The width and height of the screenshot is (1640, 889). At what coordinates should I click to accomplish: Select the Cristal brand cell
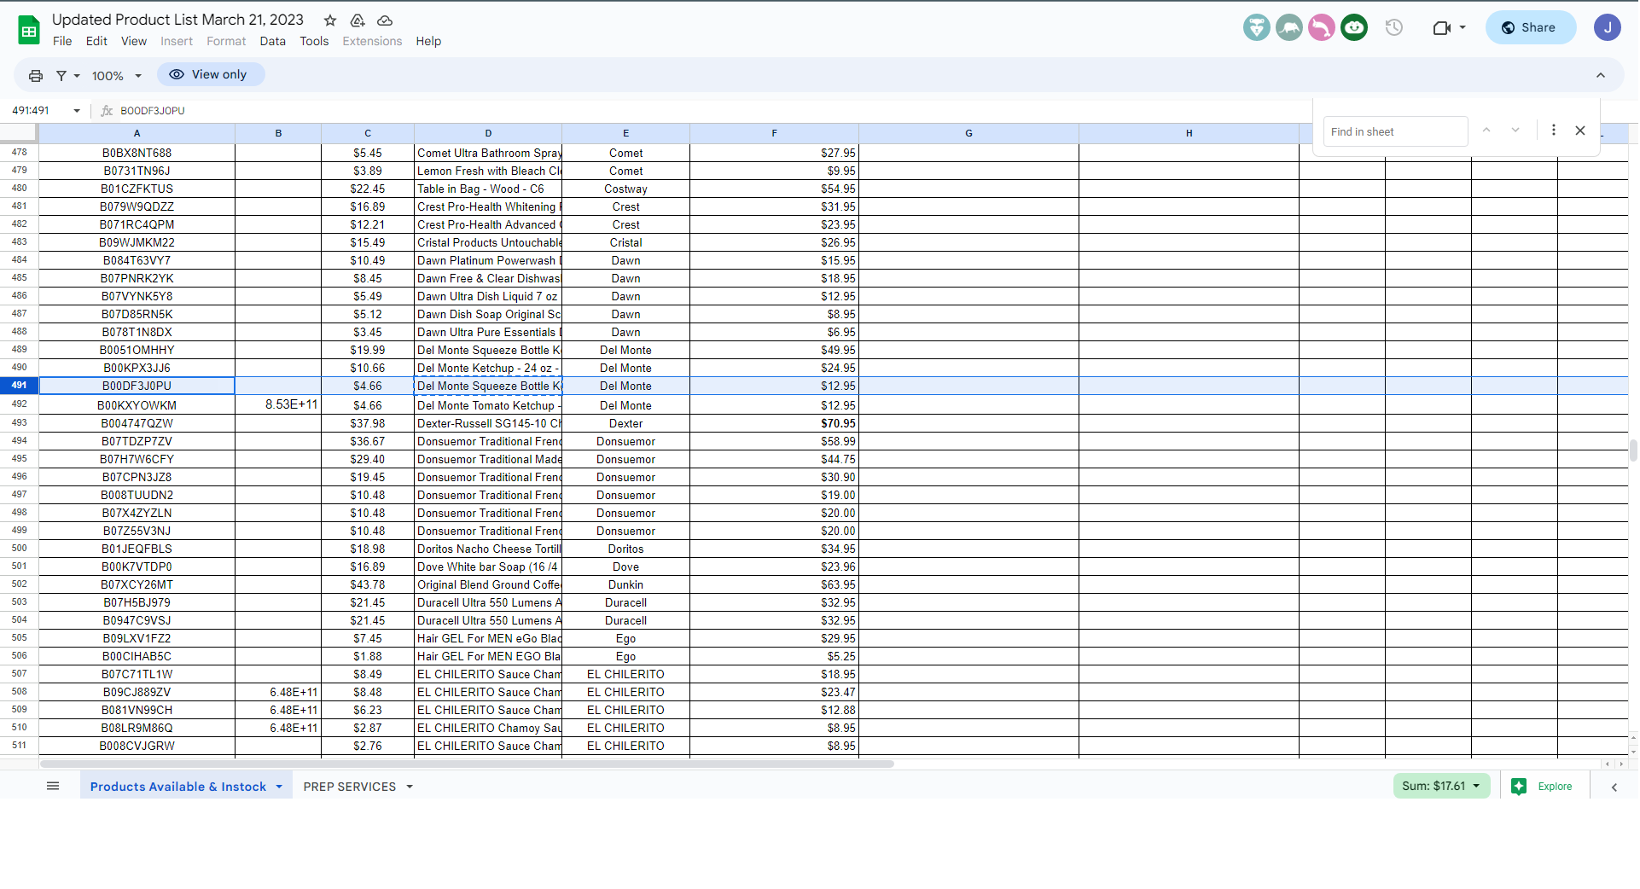tap(625, 243)
